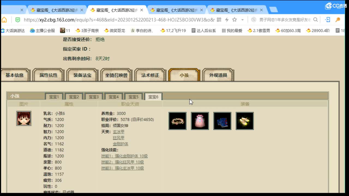The height and width of the screenshot is (196, 349).
Task: Open 技能3：强化玄冰甲 10级 link
Action: (122, 168)
